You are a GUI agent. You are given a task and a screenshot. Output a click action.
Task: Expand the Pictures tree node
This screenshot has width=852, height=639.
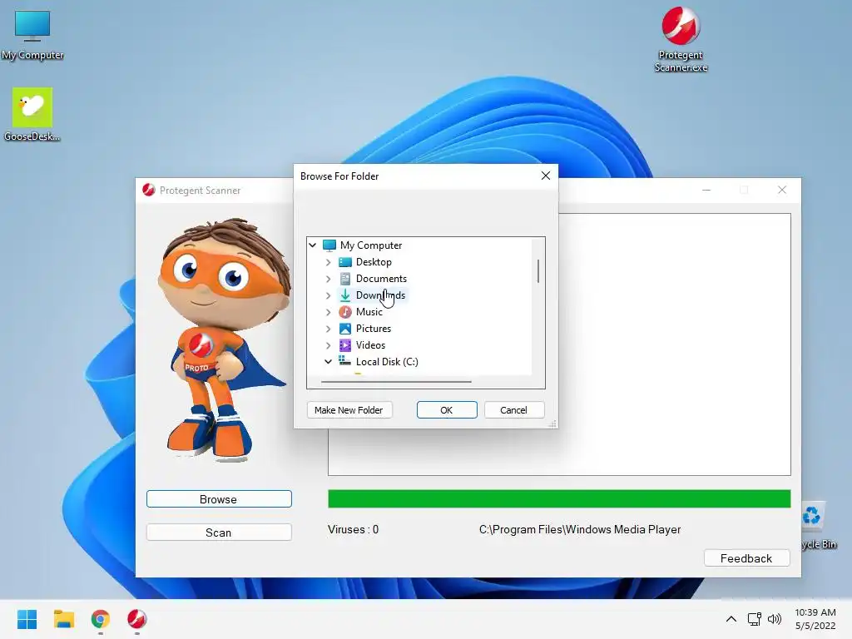point(328,329)
